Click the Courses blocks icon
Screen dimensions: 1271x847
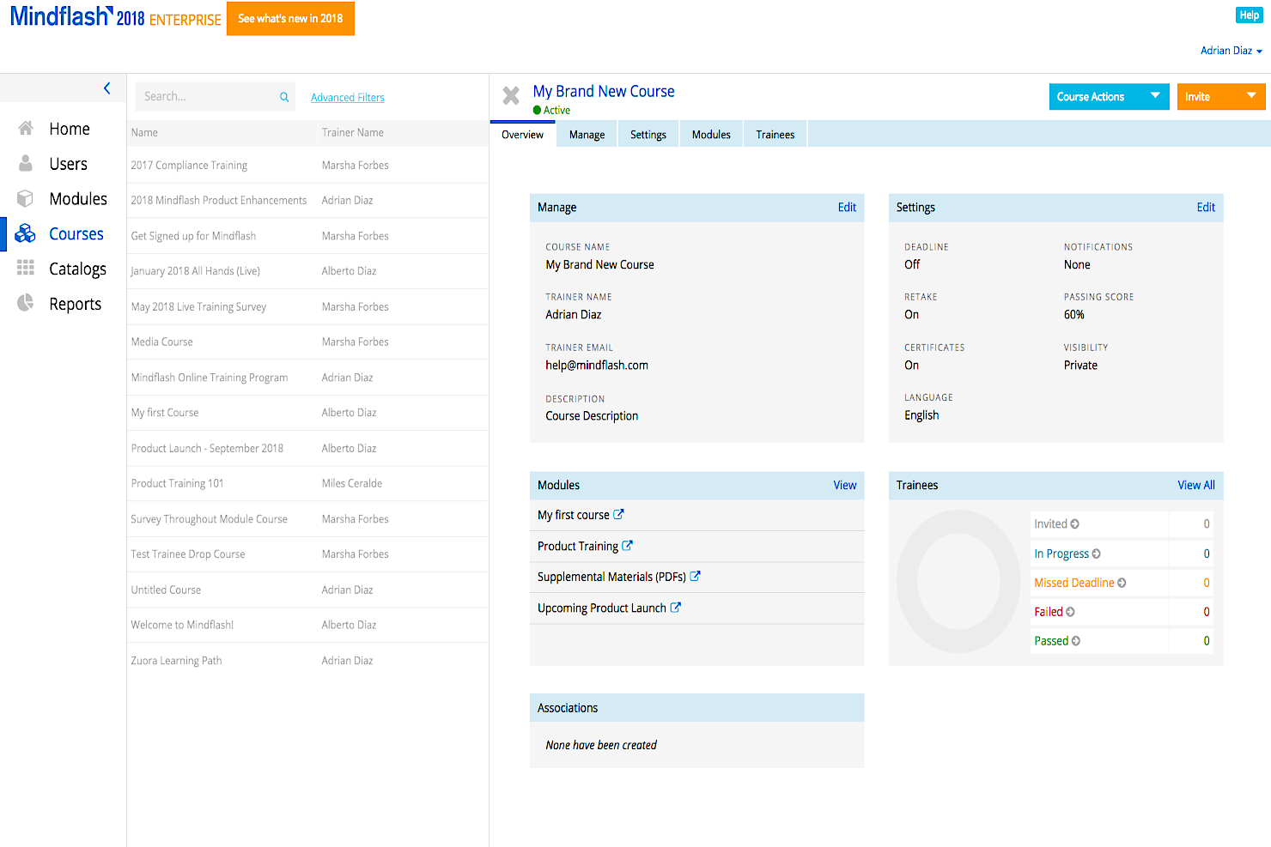point(26,233)
